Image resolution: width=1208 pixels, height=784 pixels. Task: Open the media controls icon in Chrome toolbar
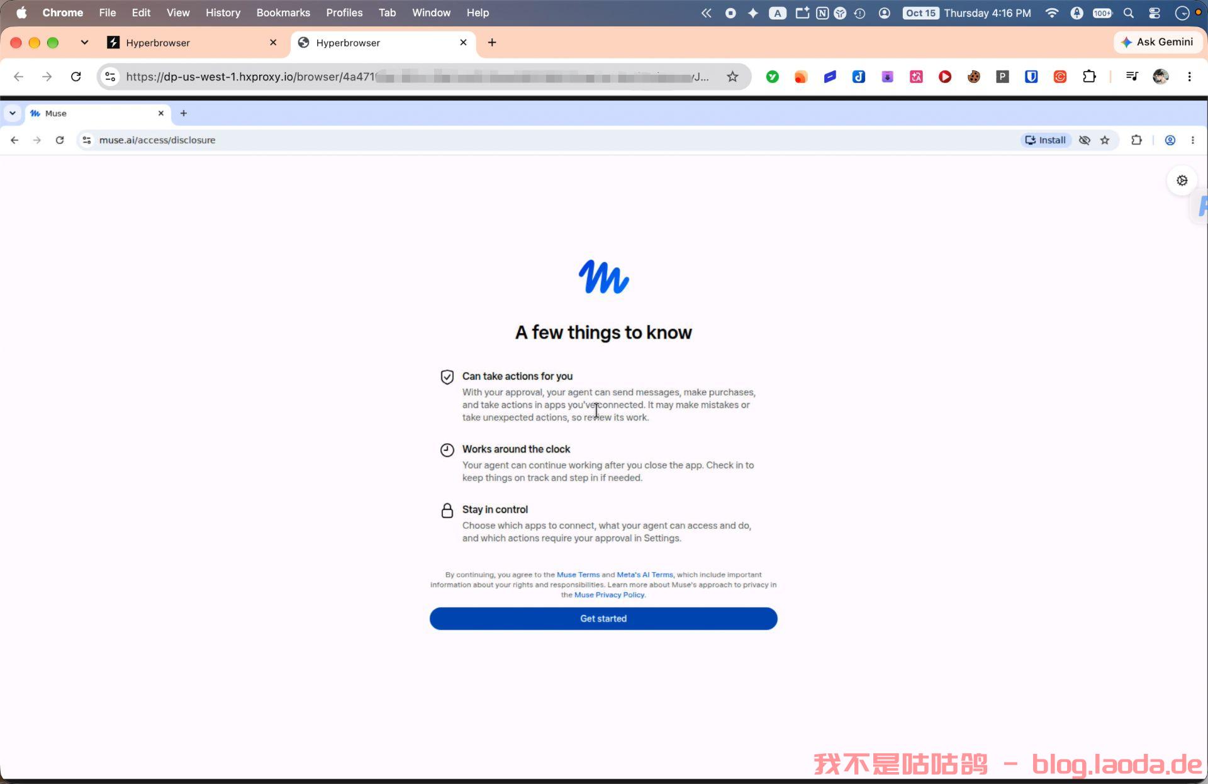coord(1132,77)
